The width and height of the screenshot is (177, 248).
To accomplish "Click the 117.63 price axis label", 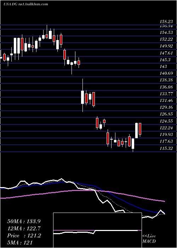I will [x=166, y=141].
